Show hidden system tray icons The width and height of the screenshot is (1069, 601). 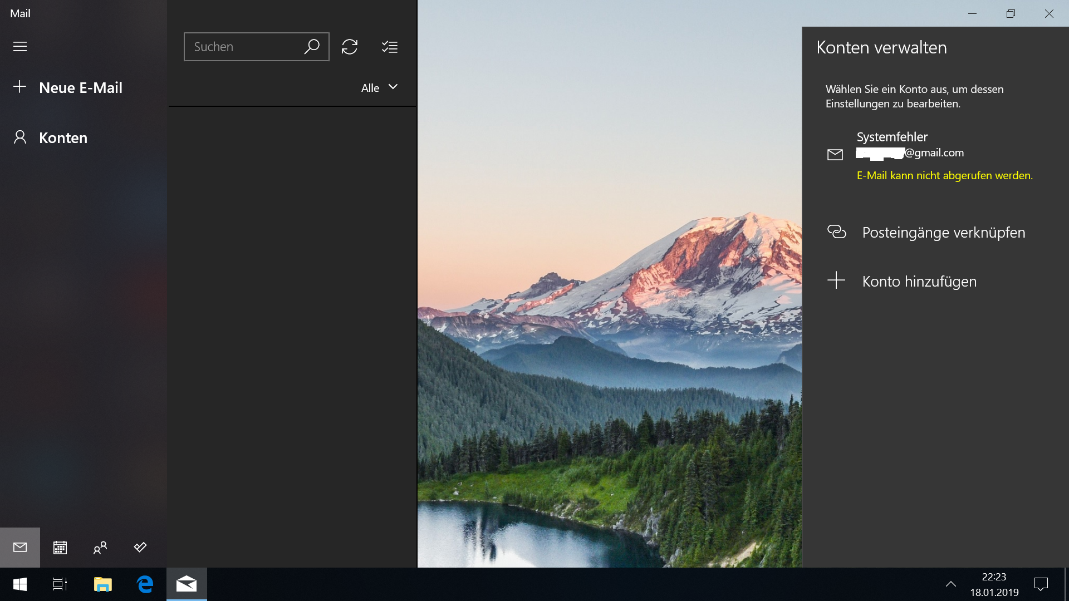(951, 584)
